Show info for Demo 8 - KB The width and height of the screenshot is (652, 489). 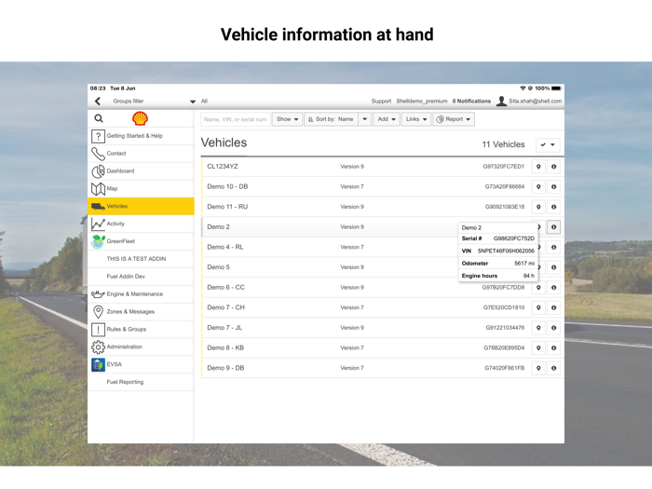554,348
